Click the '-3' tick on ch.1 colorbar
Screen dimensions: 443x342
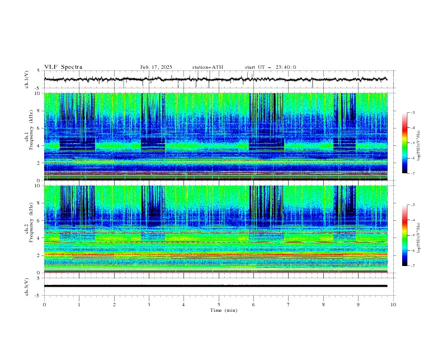tap(412, 112)
